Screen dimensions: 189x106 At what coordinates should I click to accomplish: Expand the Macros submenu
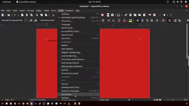(x=78, y=84)
